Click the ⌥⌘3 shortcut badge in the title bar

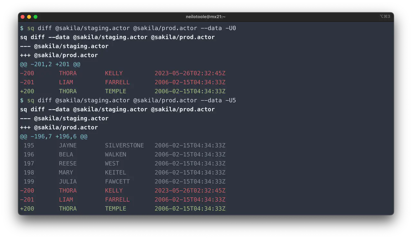pos(385,16)
